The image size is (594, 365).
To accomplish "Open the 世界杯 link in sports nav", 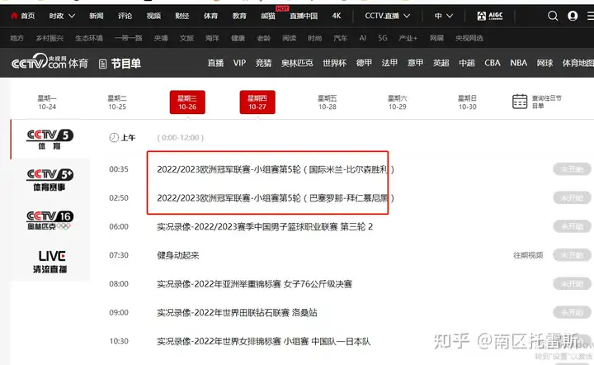I will pyautogui.click(x=334, y=63).
